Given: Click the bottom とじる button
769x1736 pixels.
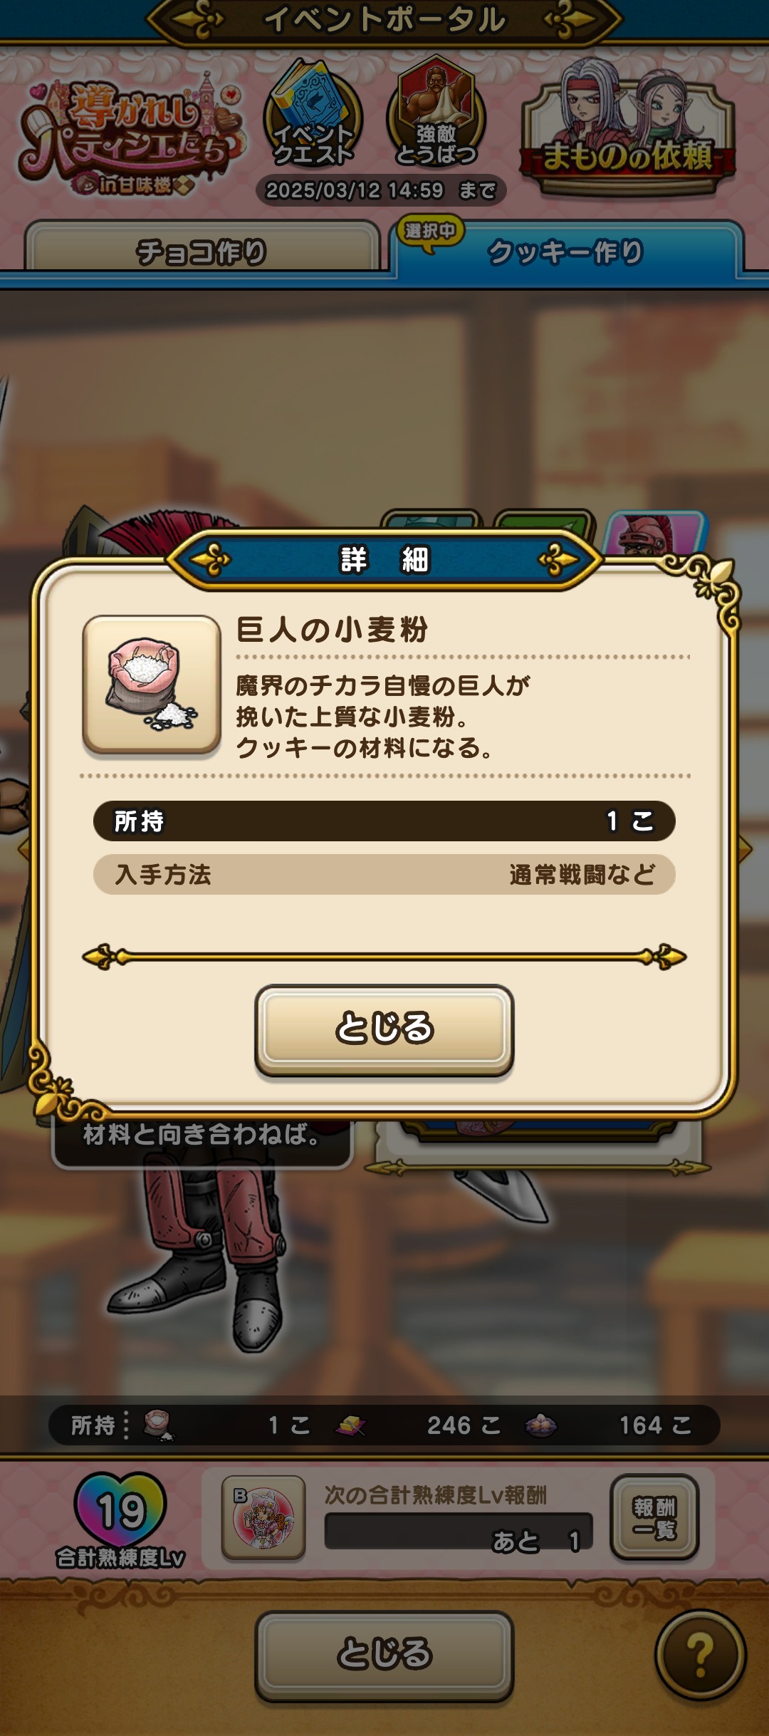Looking at the screenshot, I should pyautogui.click(x=384, y=1654).
